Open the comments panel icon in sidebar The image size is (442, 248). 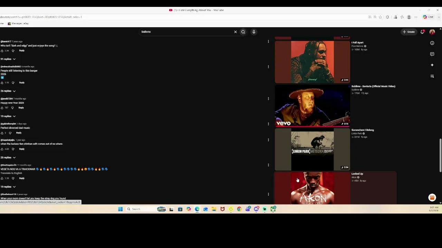click(x=432, y=54)
